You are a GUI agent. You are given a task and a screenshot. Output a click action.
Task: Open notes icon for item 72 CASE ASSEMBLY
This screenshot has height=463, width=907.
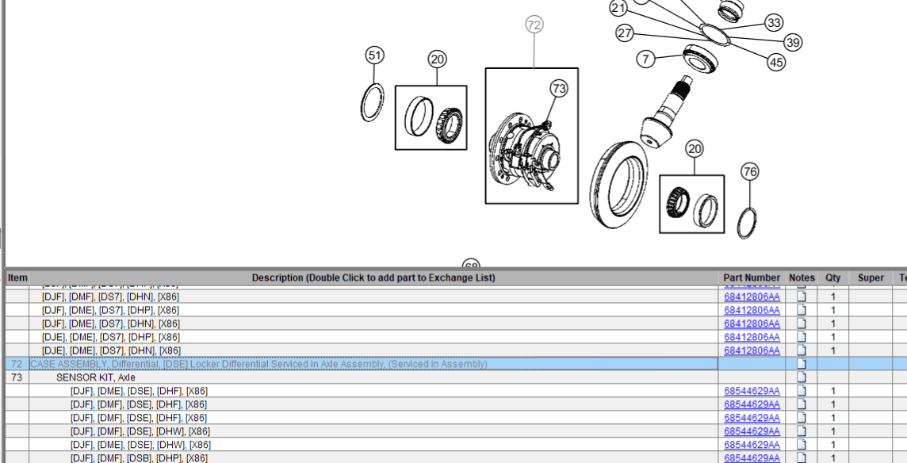(801, 363)
